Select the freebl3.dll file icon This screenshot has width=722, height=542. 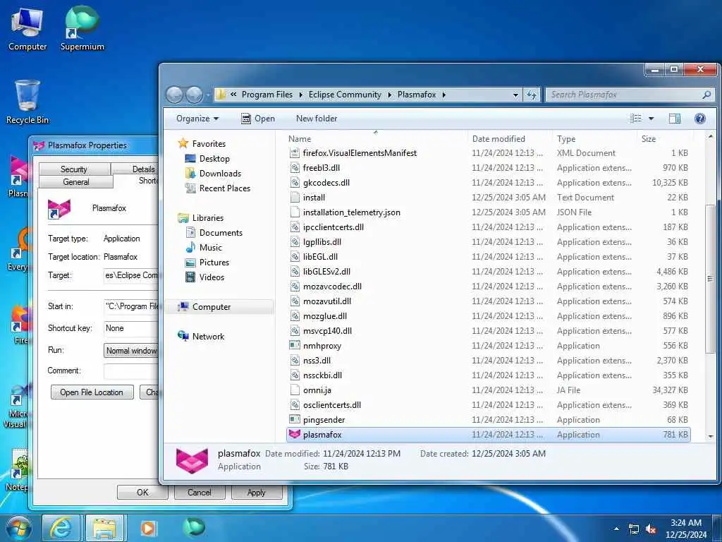(294, 168)
